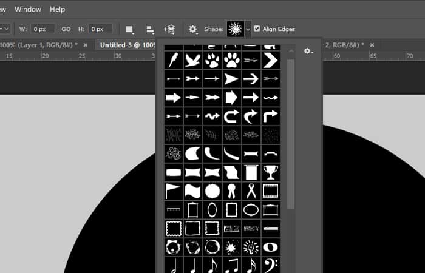This screenshot has width=425, height=273.
Task: Select the waving flag shape
Action: click(192, 191)
